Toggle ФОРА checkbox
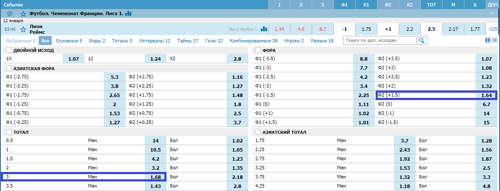This screenshot has height=191, width=500. (258, 50)
